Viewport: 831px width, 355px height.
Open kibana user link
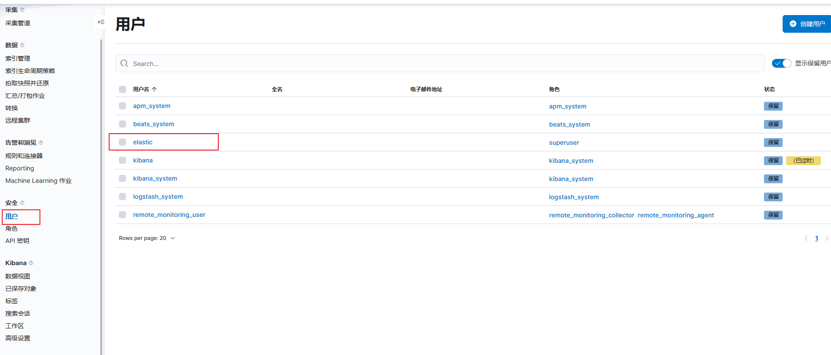(143, 160)
